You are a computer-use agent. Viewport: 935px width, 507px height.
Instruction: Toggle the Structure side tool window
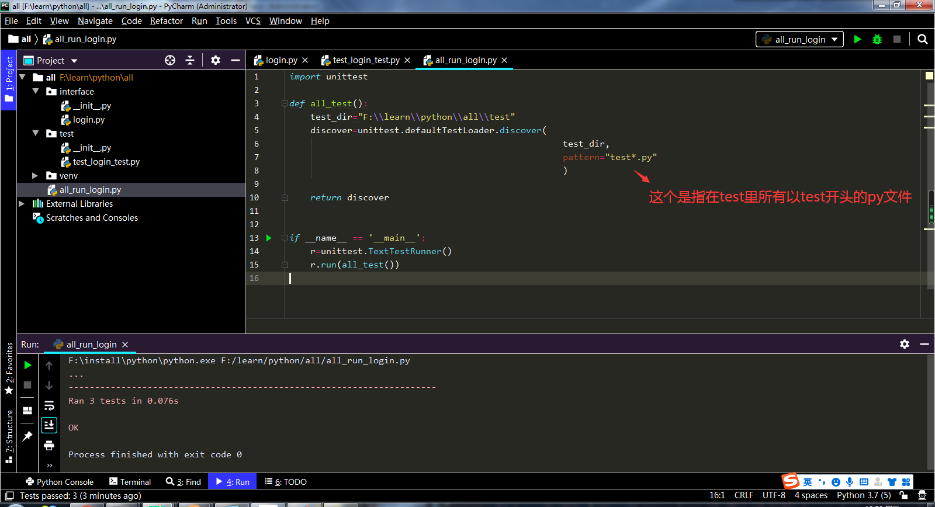pyautogui.click(x=9, y=436)
